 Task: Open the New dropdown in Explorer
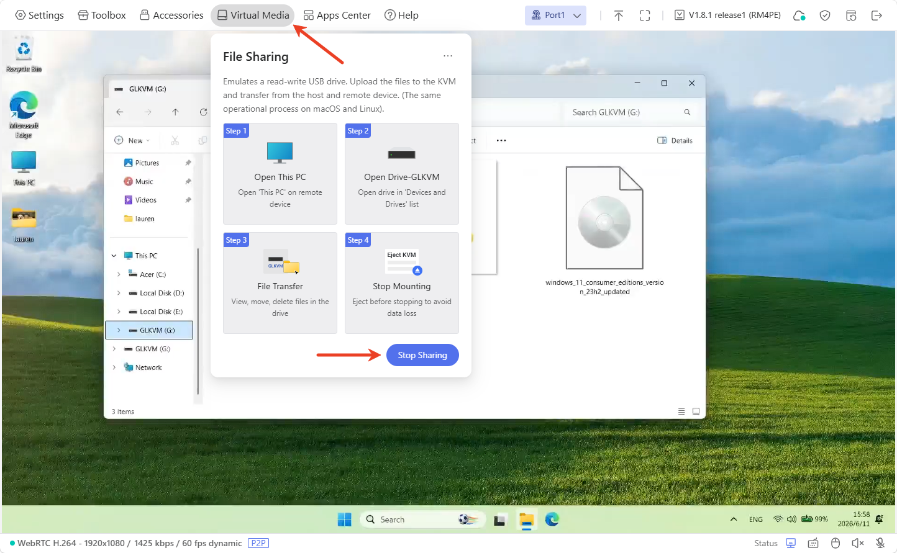[x=132, y=141]
